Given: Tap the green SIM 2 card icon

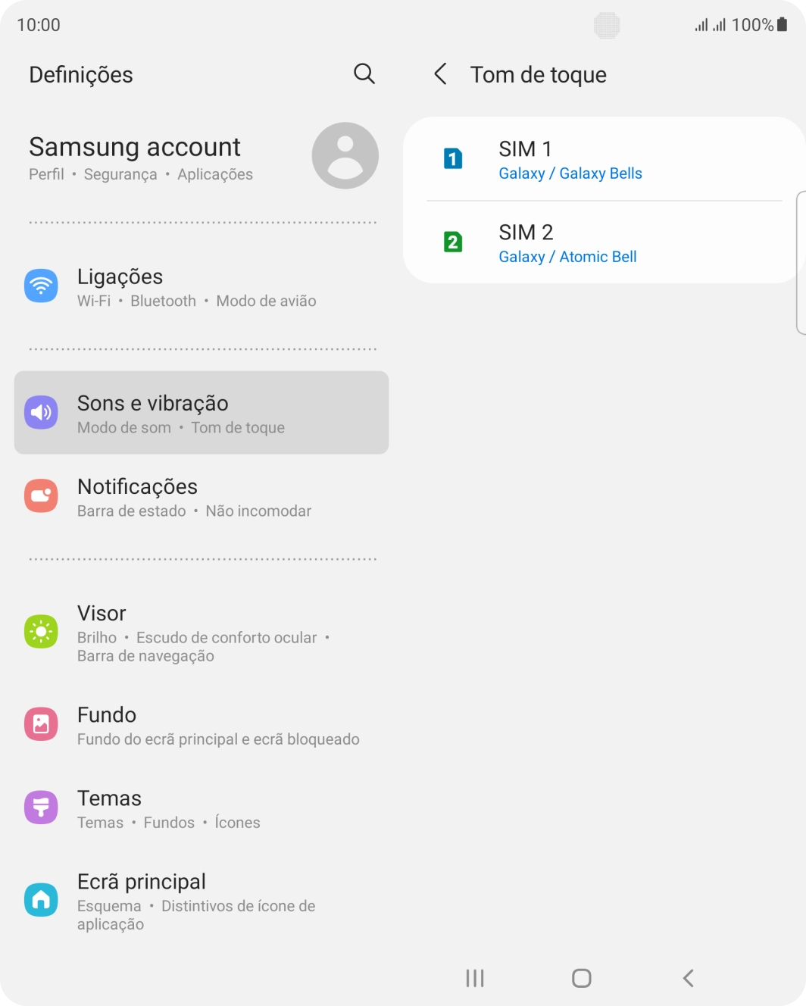Looking at the screenshot, I should (x=453, y=242).
